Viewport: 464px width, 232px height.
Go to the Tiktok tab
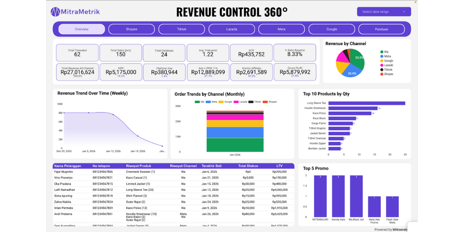182,29
